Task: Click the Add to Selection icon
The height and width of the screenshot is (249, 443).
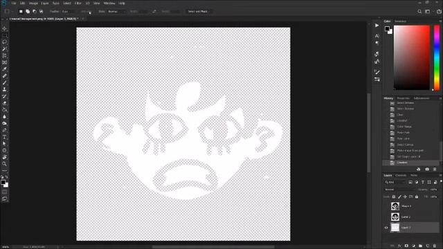Action: [x=28, y=12]
